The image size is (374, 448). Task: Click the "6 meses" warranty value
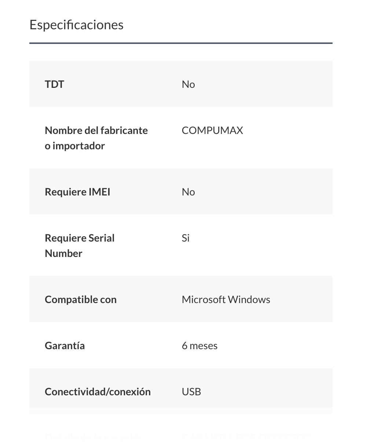click(199, 346)
